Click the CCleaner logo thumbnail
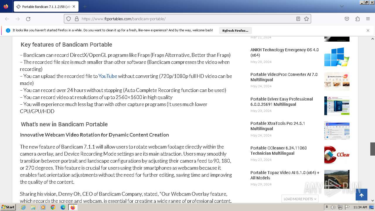This screenshot has height=211, width=375. 337,155
